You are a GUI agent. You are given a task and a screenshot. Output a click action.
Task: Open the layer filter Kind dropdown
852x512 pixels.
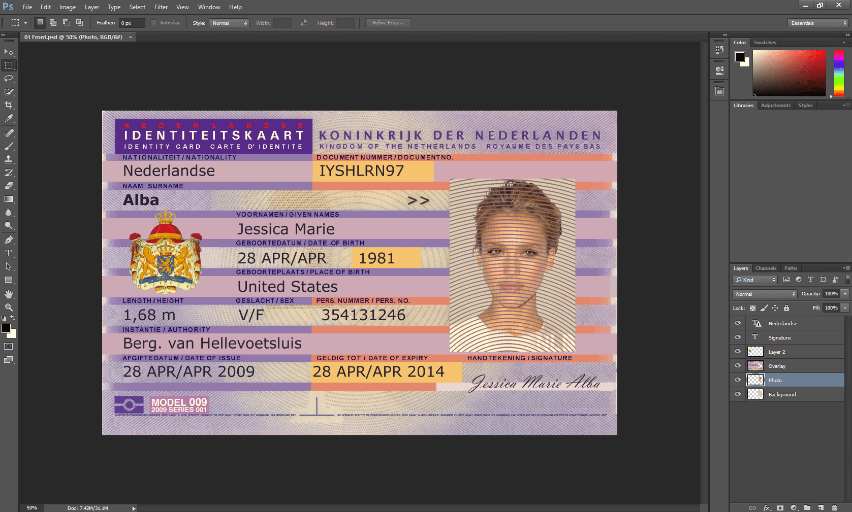coord(755,280)
